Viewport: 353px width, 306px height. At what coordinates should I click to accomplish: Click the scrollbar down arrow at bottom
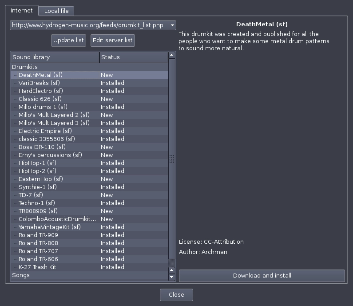(x=171, y=277)
